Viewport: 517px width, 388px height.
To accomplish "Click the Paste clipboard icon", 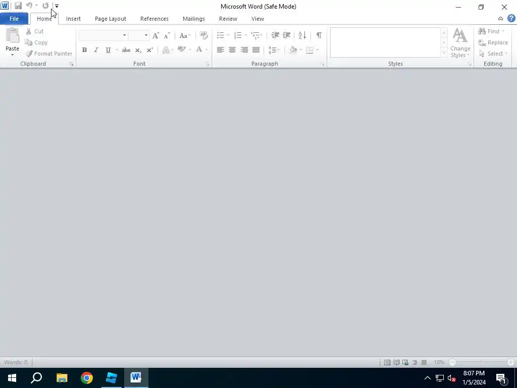I will (12, 36).
